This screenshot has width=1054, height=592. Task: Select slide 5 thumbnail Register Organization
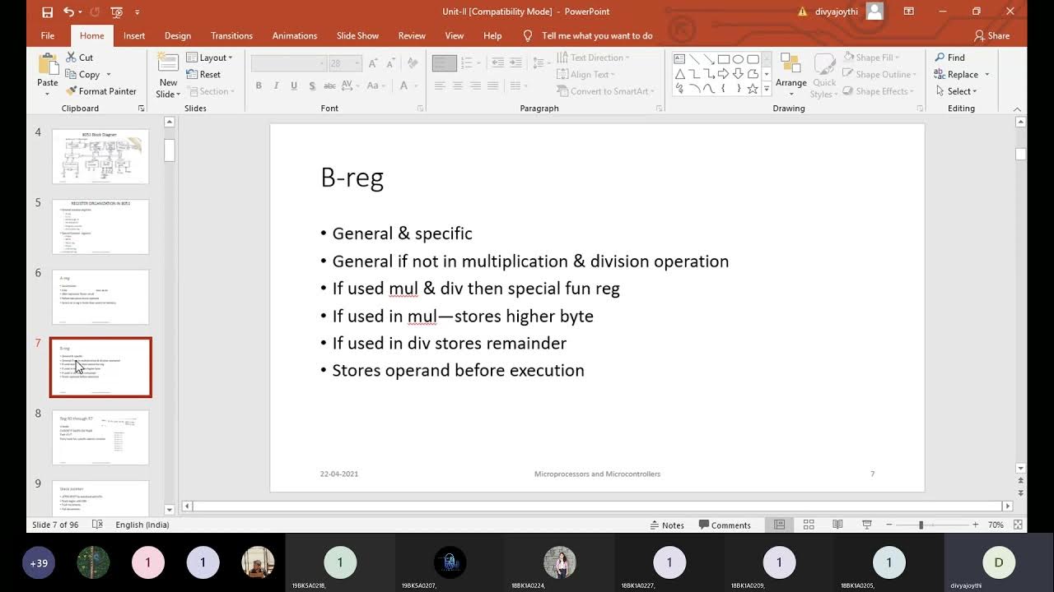tap(100, 227)
